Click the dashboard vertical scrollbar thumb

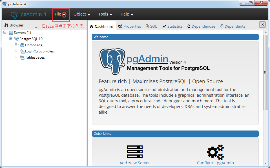point(265,72)
